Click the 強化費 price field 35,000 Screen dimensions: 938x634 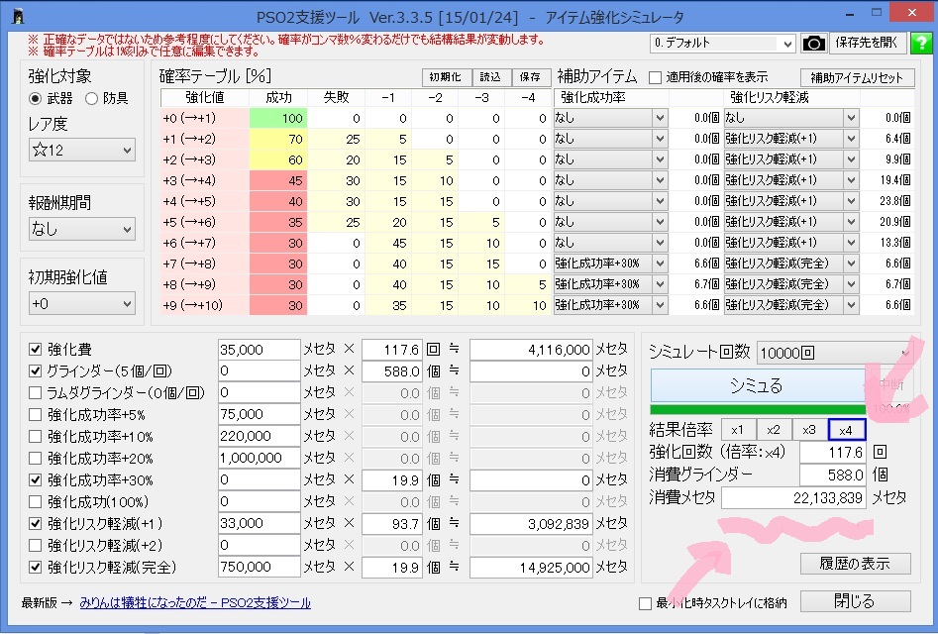point(260,350)
